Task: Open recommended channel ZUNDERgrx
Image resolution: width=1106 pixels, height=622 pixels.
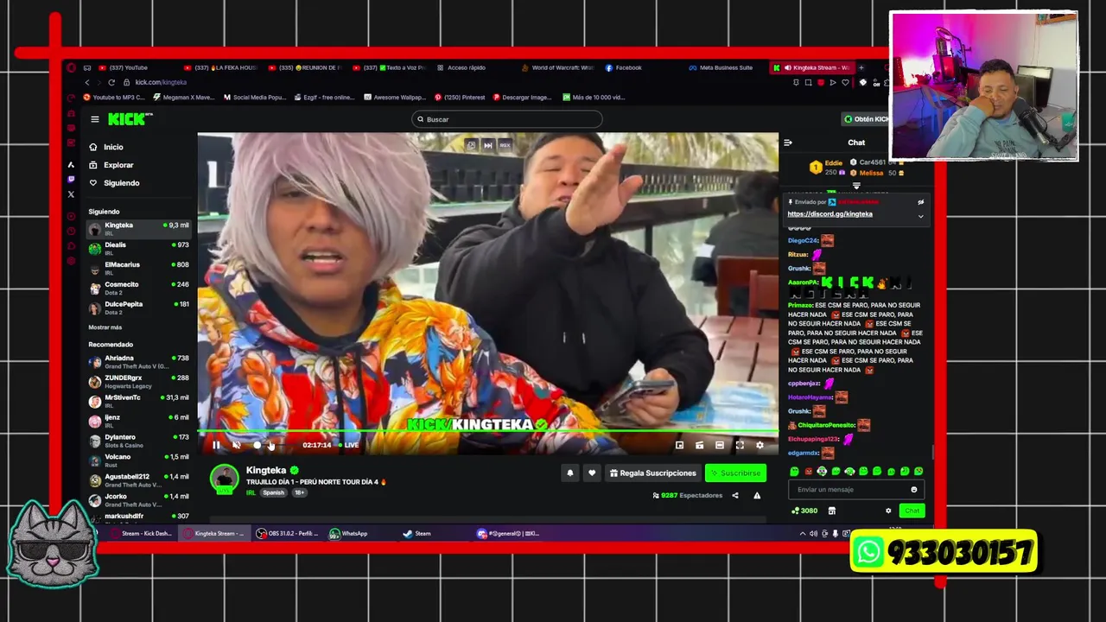Action: tap(138, 381)
